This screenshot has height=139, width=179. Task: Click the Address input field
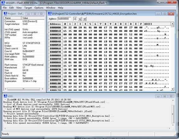tap(64, 19)
